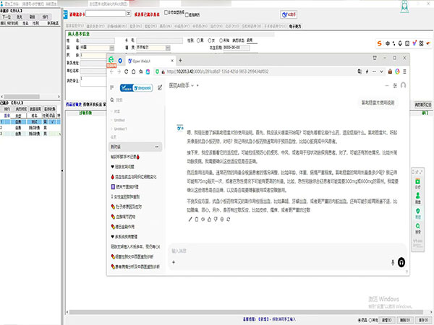The width and height of the screenshot is (434, 325).
Task: Open options for the selected chat (three dots)
Action: click(x=157, y=147)
